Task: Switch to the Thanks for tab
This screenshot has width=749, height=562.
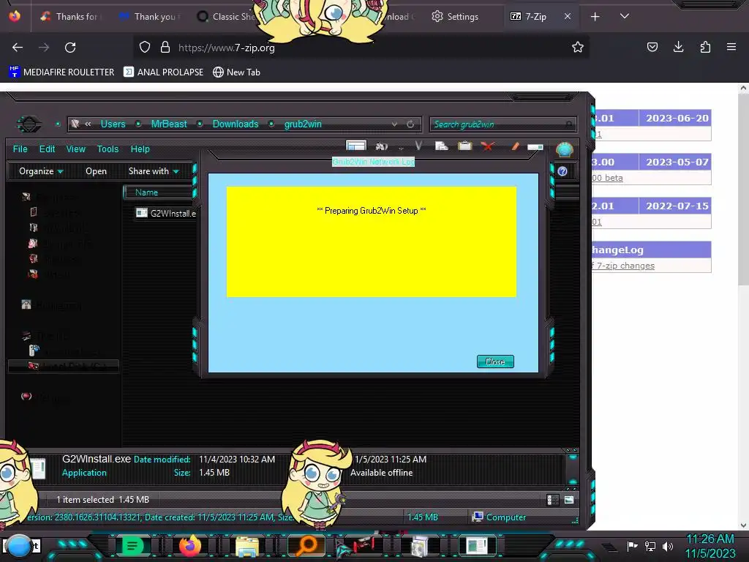Action: coord(69,17)
